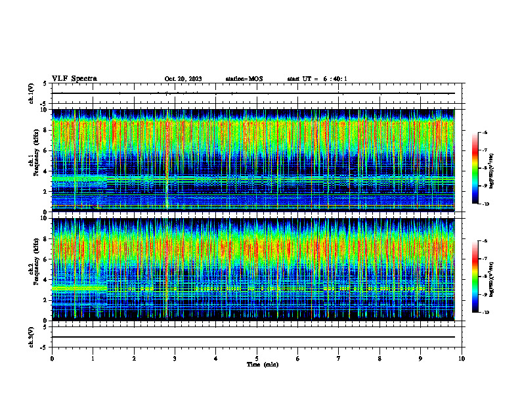
Task: Click the "-6" label on ch.1 colorbar
Action: click(485, 132)
